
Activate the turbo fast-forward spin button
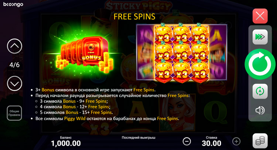(260, 37)
